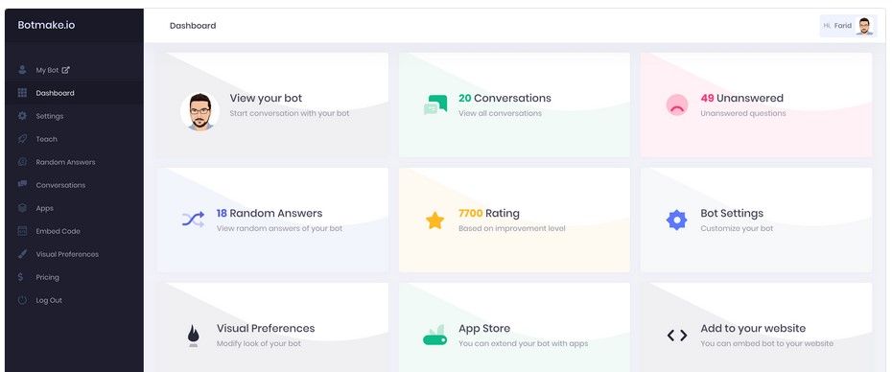Open the 20 Conversations card title

click(505, 98)
